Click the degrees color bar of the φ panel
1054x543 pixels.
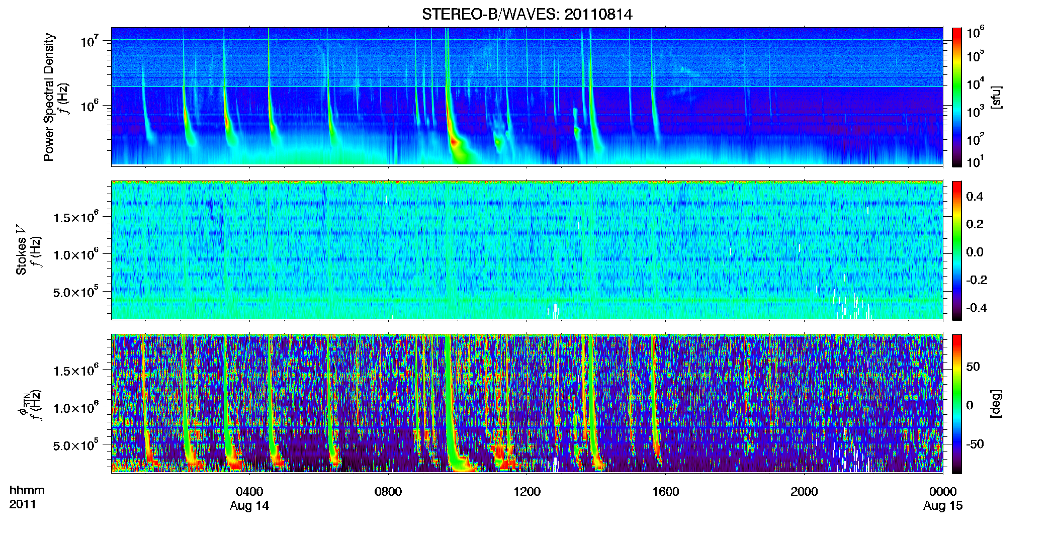tap(957, 404)
